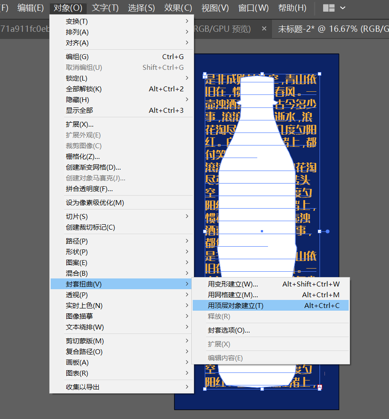Switch to the 未标题-2* document tab
The image size is (389, 419).
pos(332,29)
